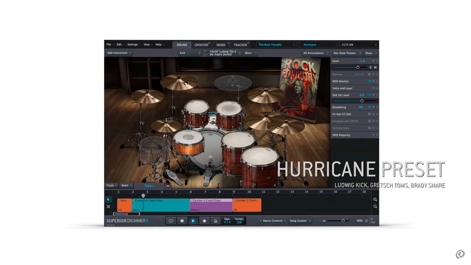471x265 pixels.
Task: Detach the Tracker tab window icon
Action: pyautogui.click(x=248, y=43)
